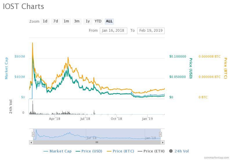Click navigator scrollbar right arrow

163,143
